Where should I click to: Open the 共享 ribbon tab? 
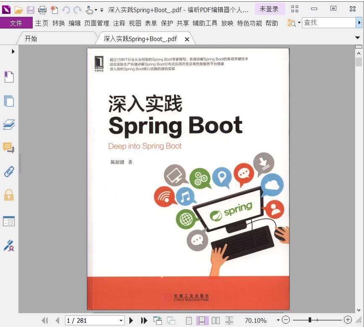tap(183, 23)
